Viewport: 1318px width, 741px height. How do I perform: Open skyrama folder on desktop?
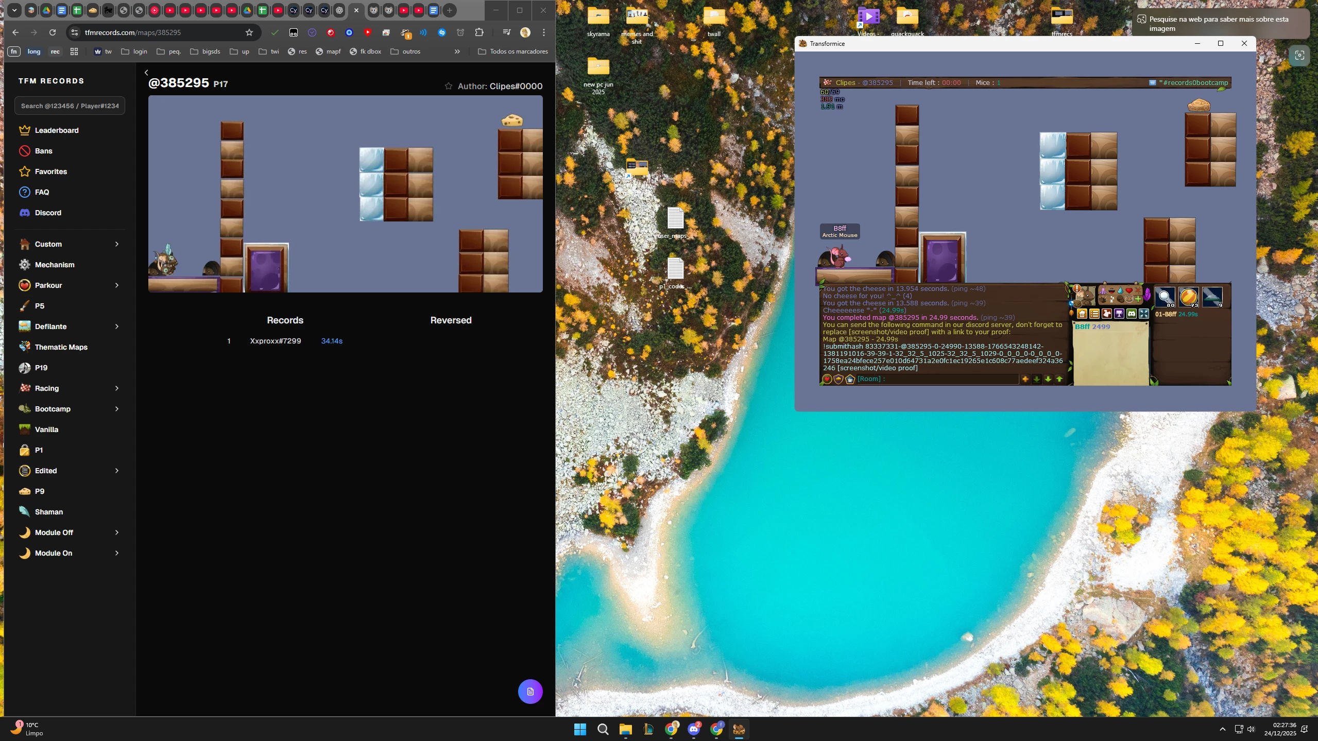[x=598, y=22]
